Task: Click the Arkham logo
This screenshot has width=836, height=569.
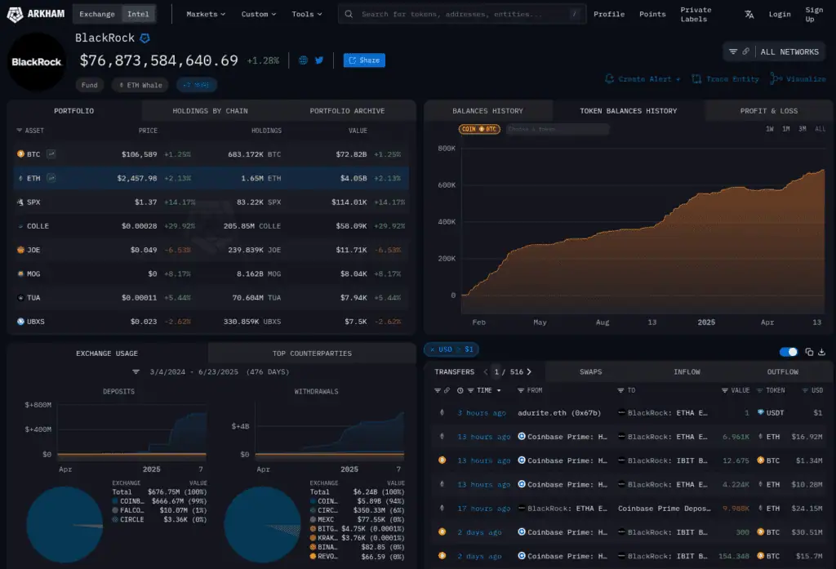Action: (x=35, y=14)
